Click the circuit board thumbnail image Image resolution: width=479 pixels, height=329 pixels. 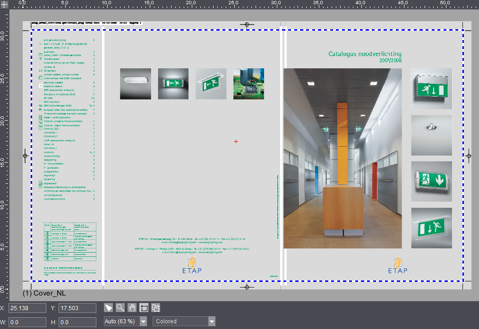point(248,84)
